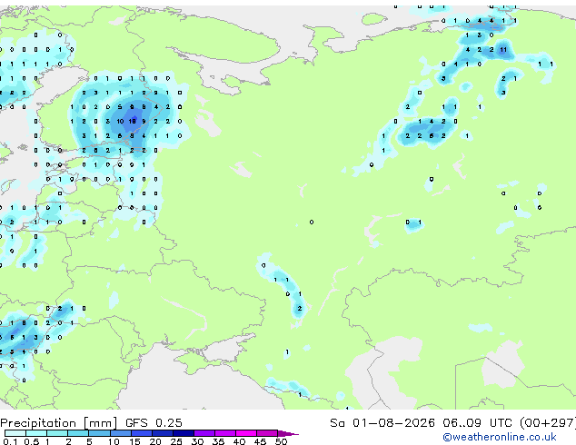Screen dimensions: 576x445
Task: Click the '(00+297)' forecast offset text
Action: pos(547,423)
